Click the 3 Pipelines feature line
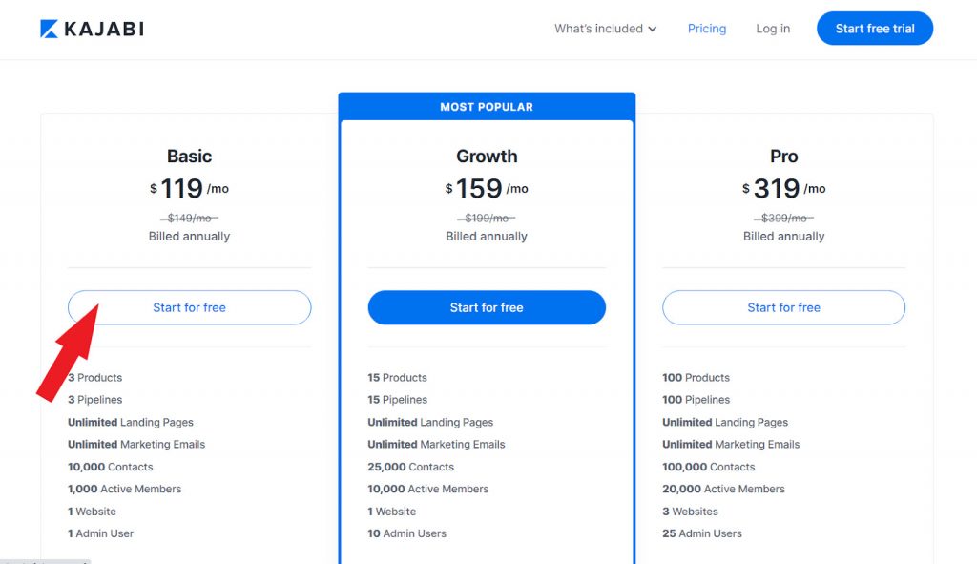977x564 pixels. 95,400
